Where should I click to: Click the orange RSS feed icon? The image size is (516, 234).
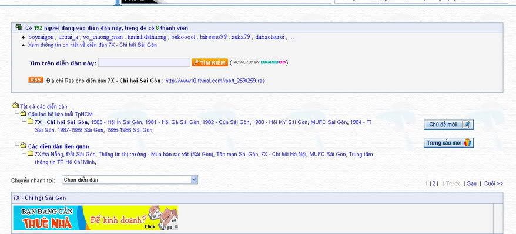coord(36,79)
